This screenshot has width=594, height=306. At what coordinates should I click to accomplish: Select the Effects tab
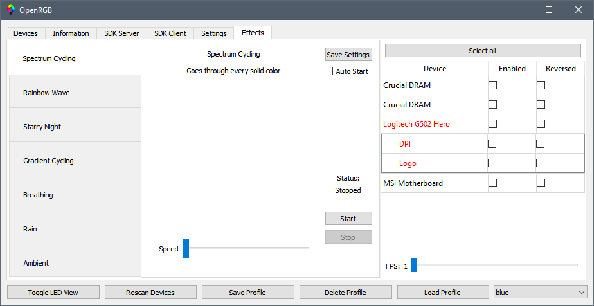click(253, 33)
